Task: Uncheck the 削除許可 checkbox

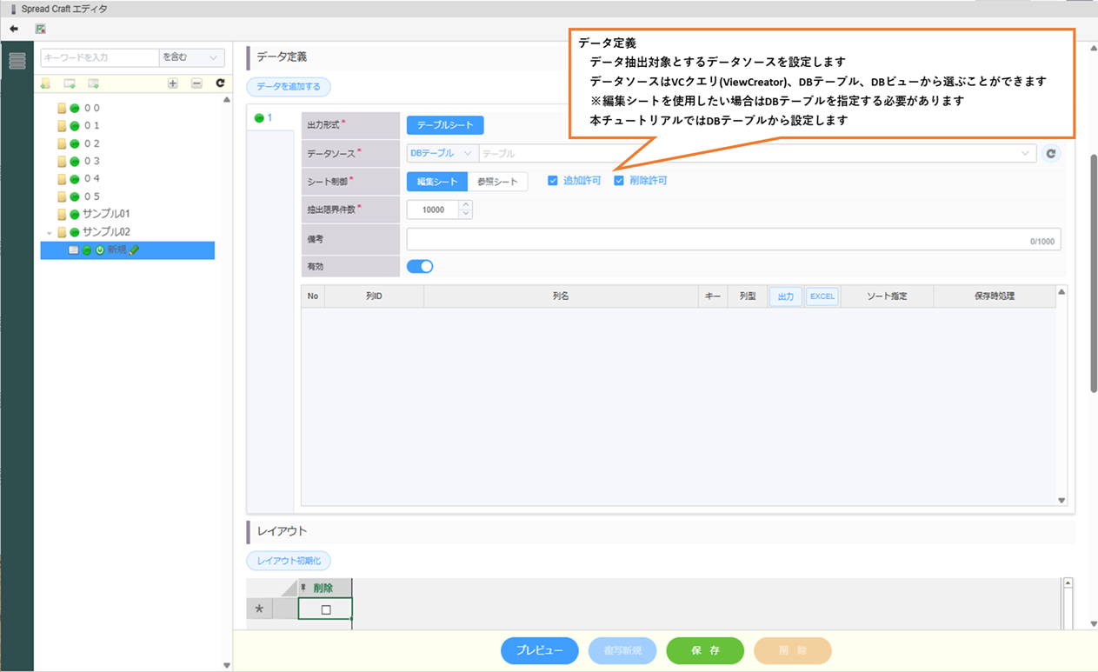Action: 619,181
